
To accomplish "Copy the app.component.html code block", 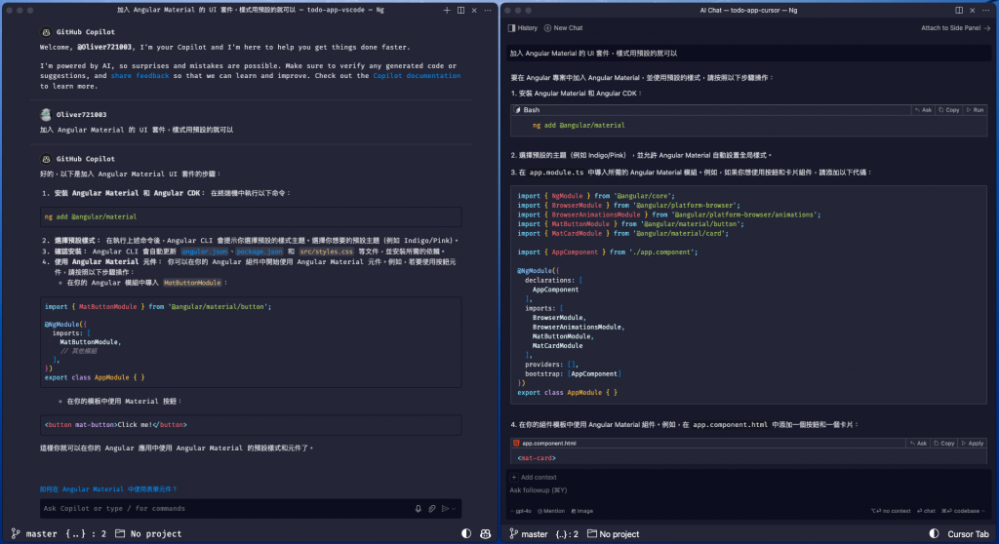I will [x=943, y=444].
